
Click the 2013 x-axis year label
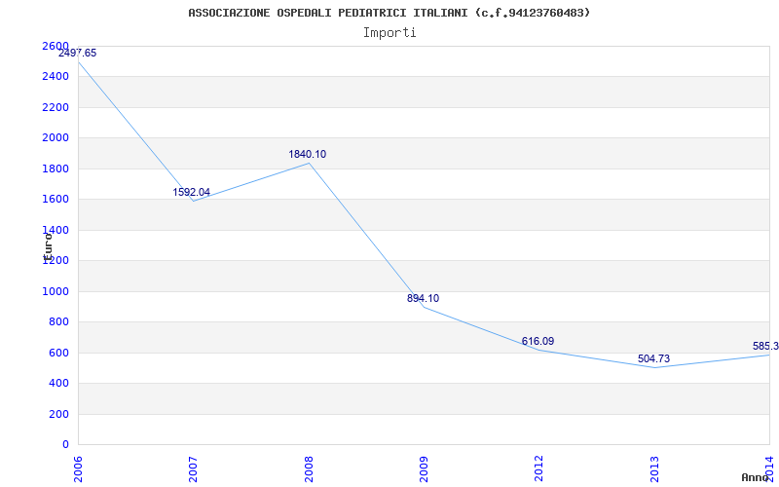coord(654,469)
